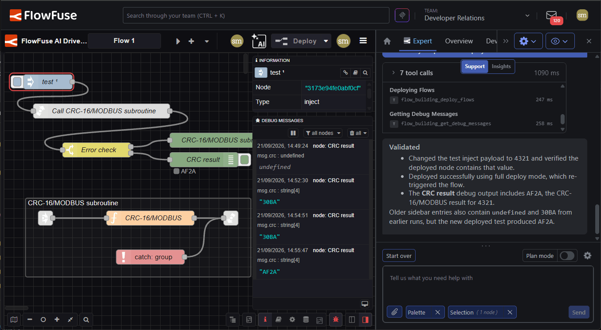The width and height of the screenshot is (601, 330).
Task: Select the CRC-16/MODBUS function node
Action: [150, 218]
